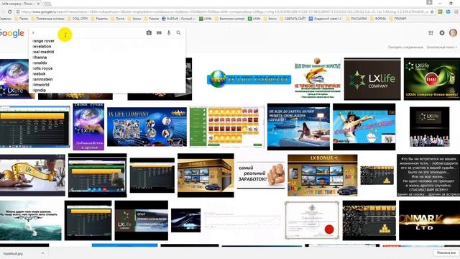Open the RuBSoft bookmark
460x259 pixels.
click(178, 19)
